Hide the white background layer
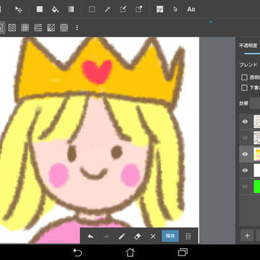The height and width of the screenshot is (260, 260). 245,170
